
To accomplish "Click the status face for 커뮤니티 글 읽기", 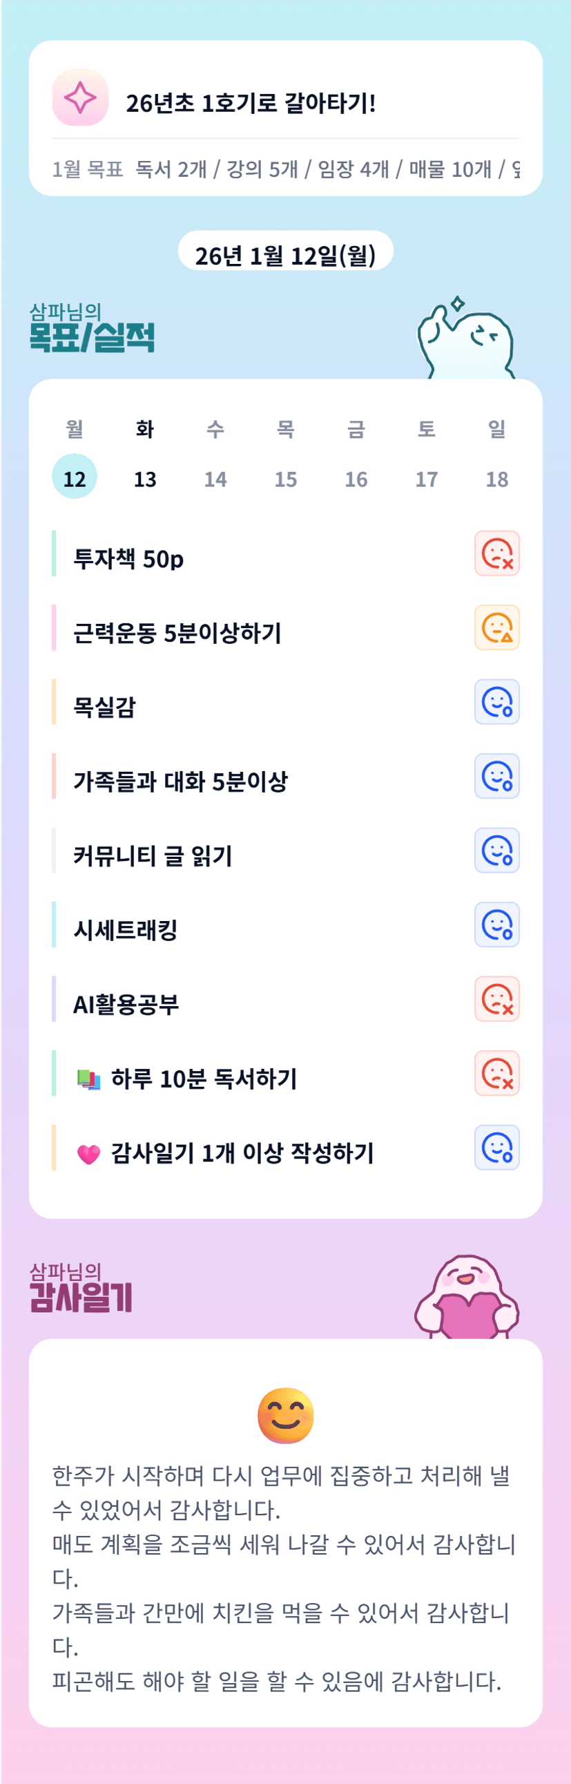I will pyautogui.click(x=496, y=851).
